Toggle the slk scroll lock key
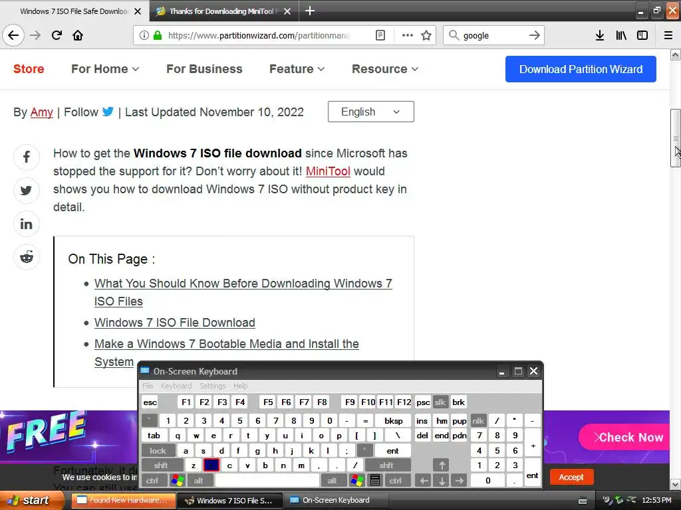Image resolution: width=681 pixels, height=510 pixels. point(440,402)
